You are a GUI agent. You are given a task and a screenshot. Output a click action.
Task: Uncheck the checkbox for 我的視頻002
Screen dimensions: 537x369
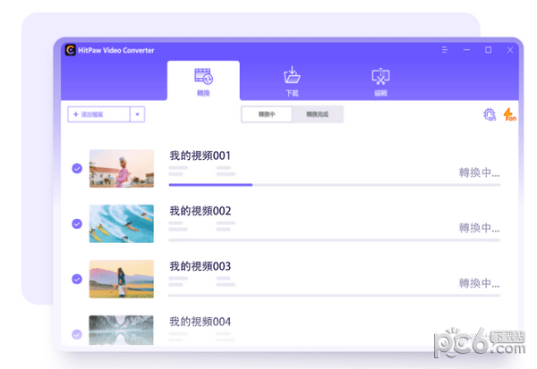tap(77, 223)
